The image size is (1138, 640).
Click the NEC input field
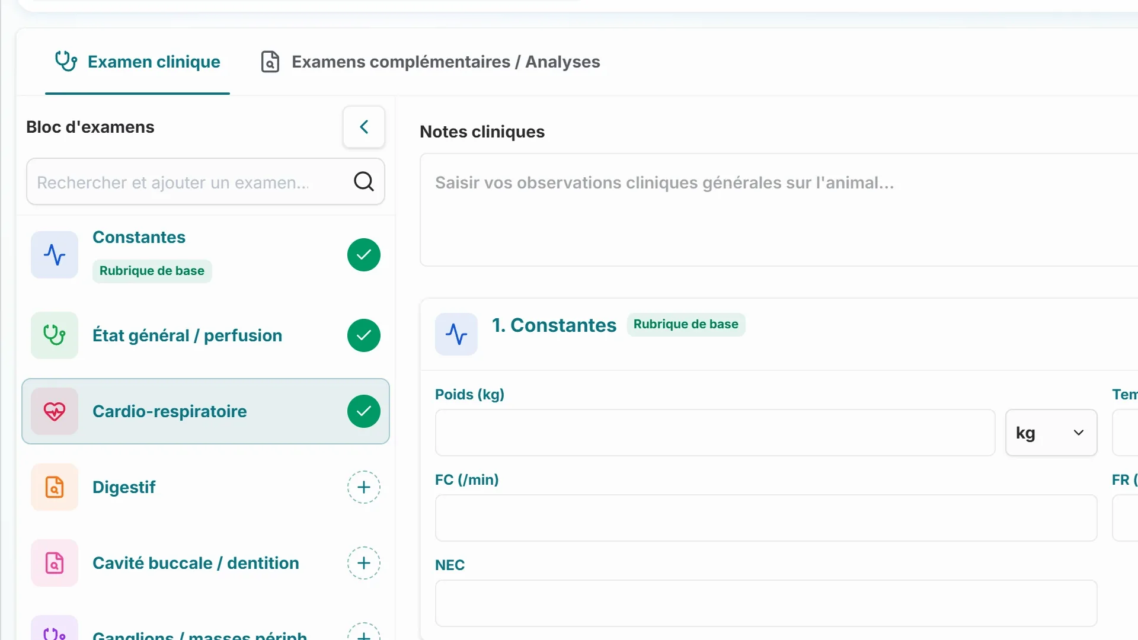pos(766,603)
